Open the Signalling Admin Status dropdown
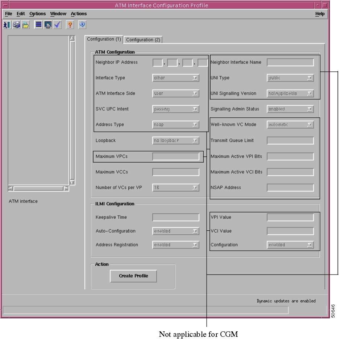 [290, 109]
